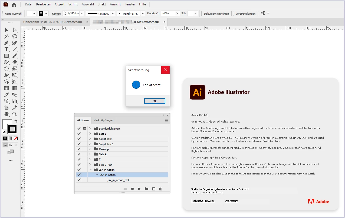Toggle the checkmark for jsx_in_action_test

tap(79, 180)
